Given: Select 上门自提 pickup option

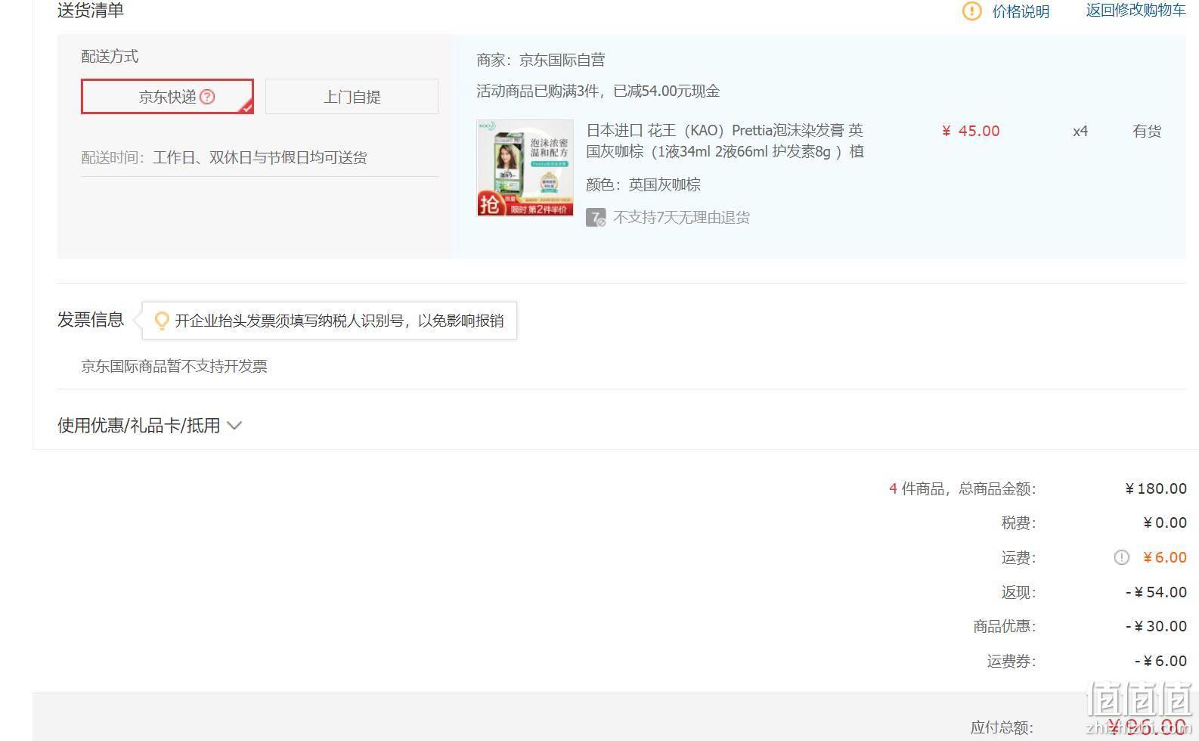Looking at the screenshot, I should [x=352, y=97].
